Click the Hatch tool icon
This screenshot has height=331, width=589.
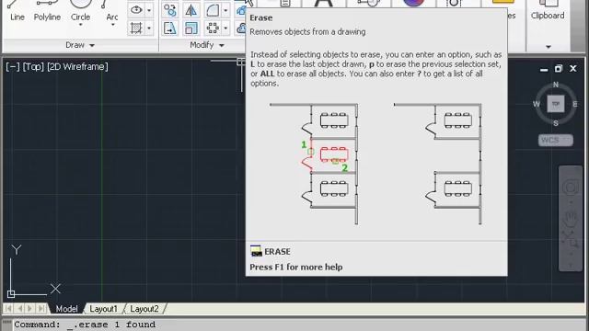click(x=136, y=28)
